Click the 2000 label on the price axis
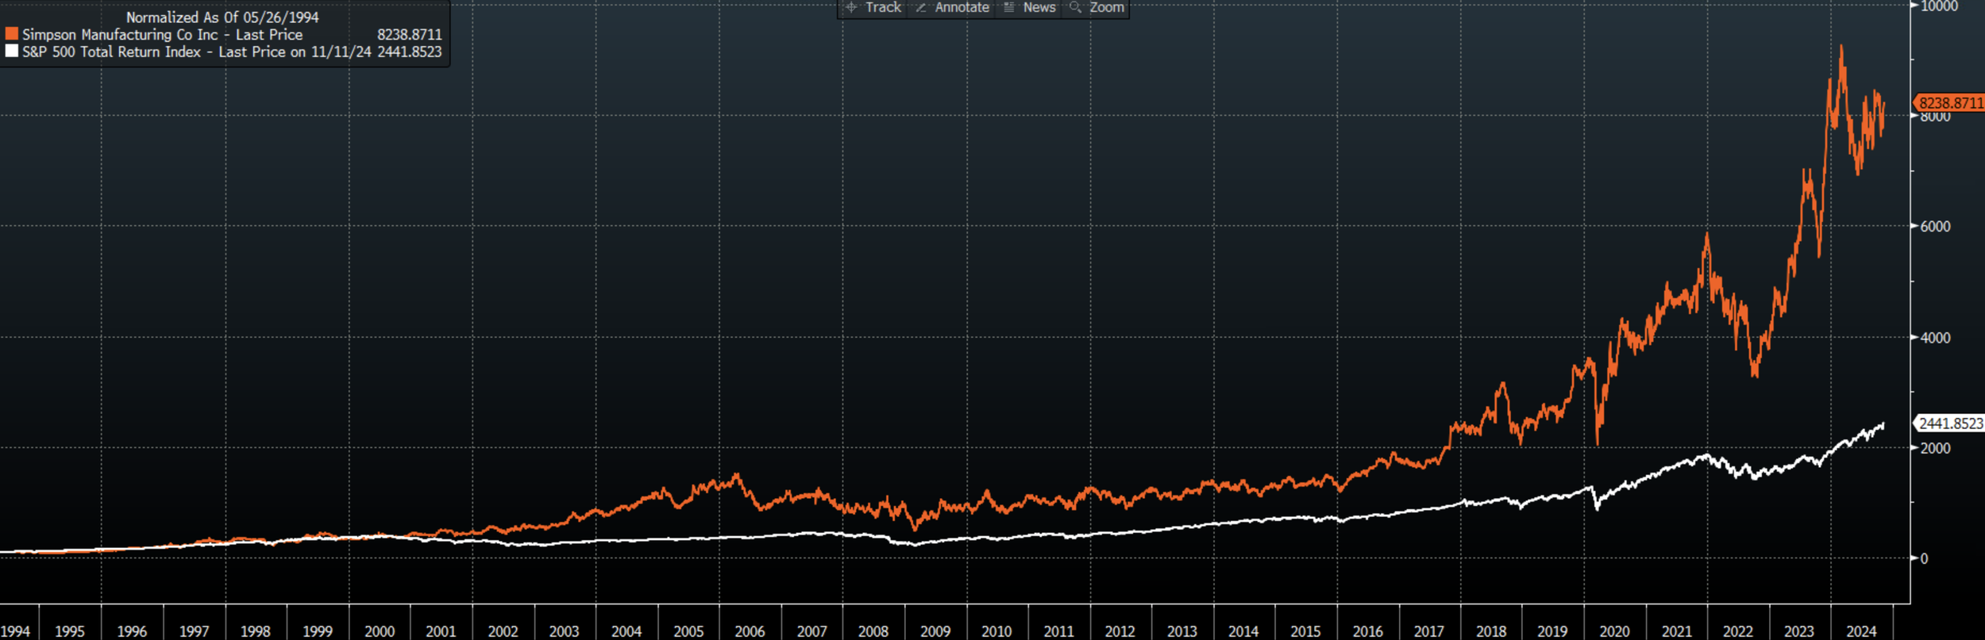 pos(1935,448)
